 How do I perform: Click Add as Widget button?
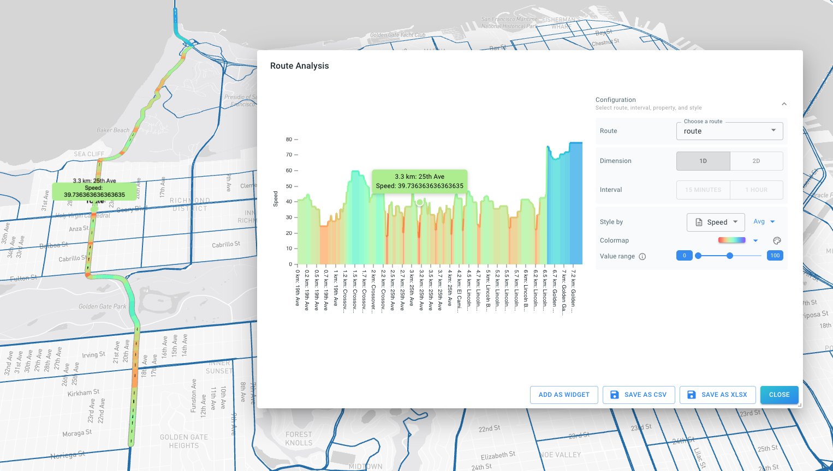(x=564, y=395)
